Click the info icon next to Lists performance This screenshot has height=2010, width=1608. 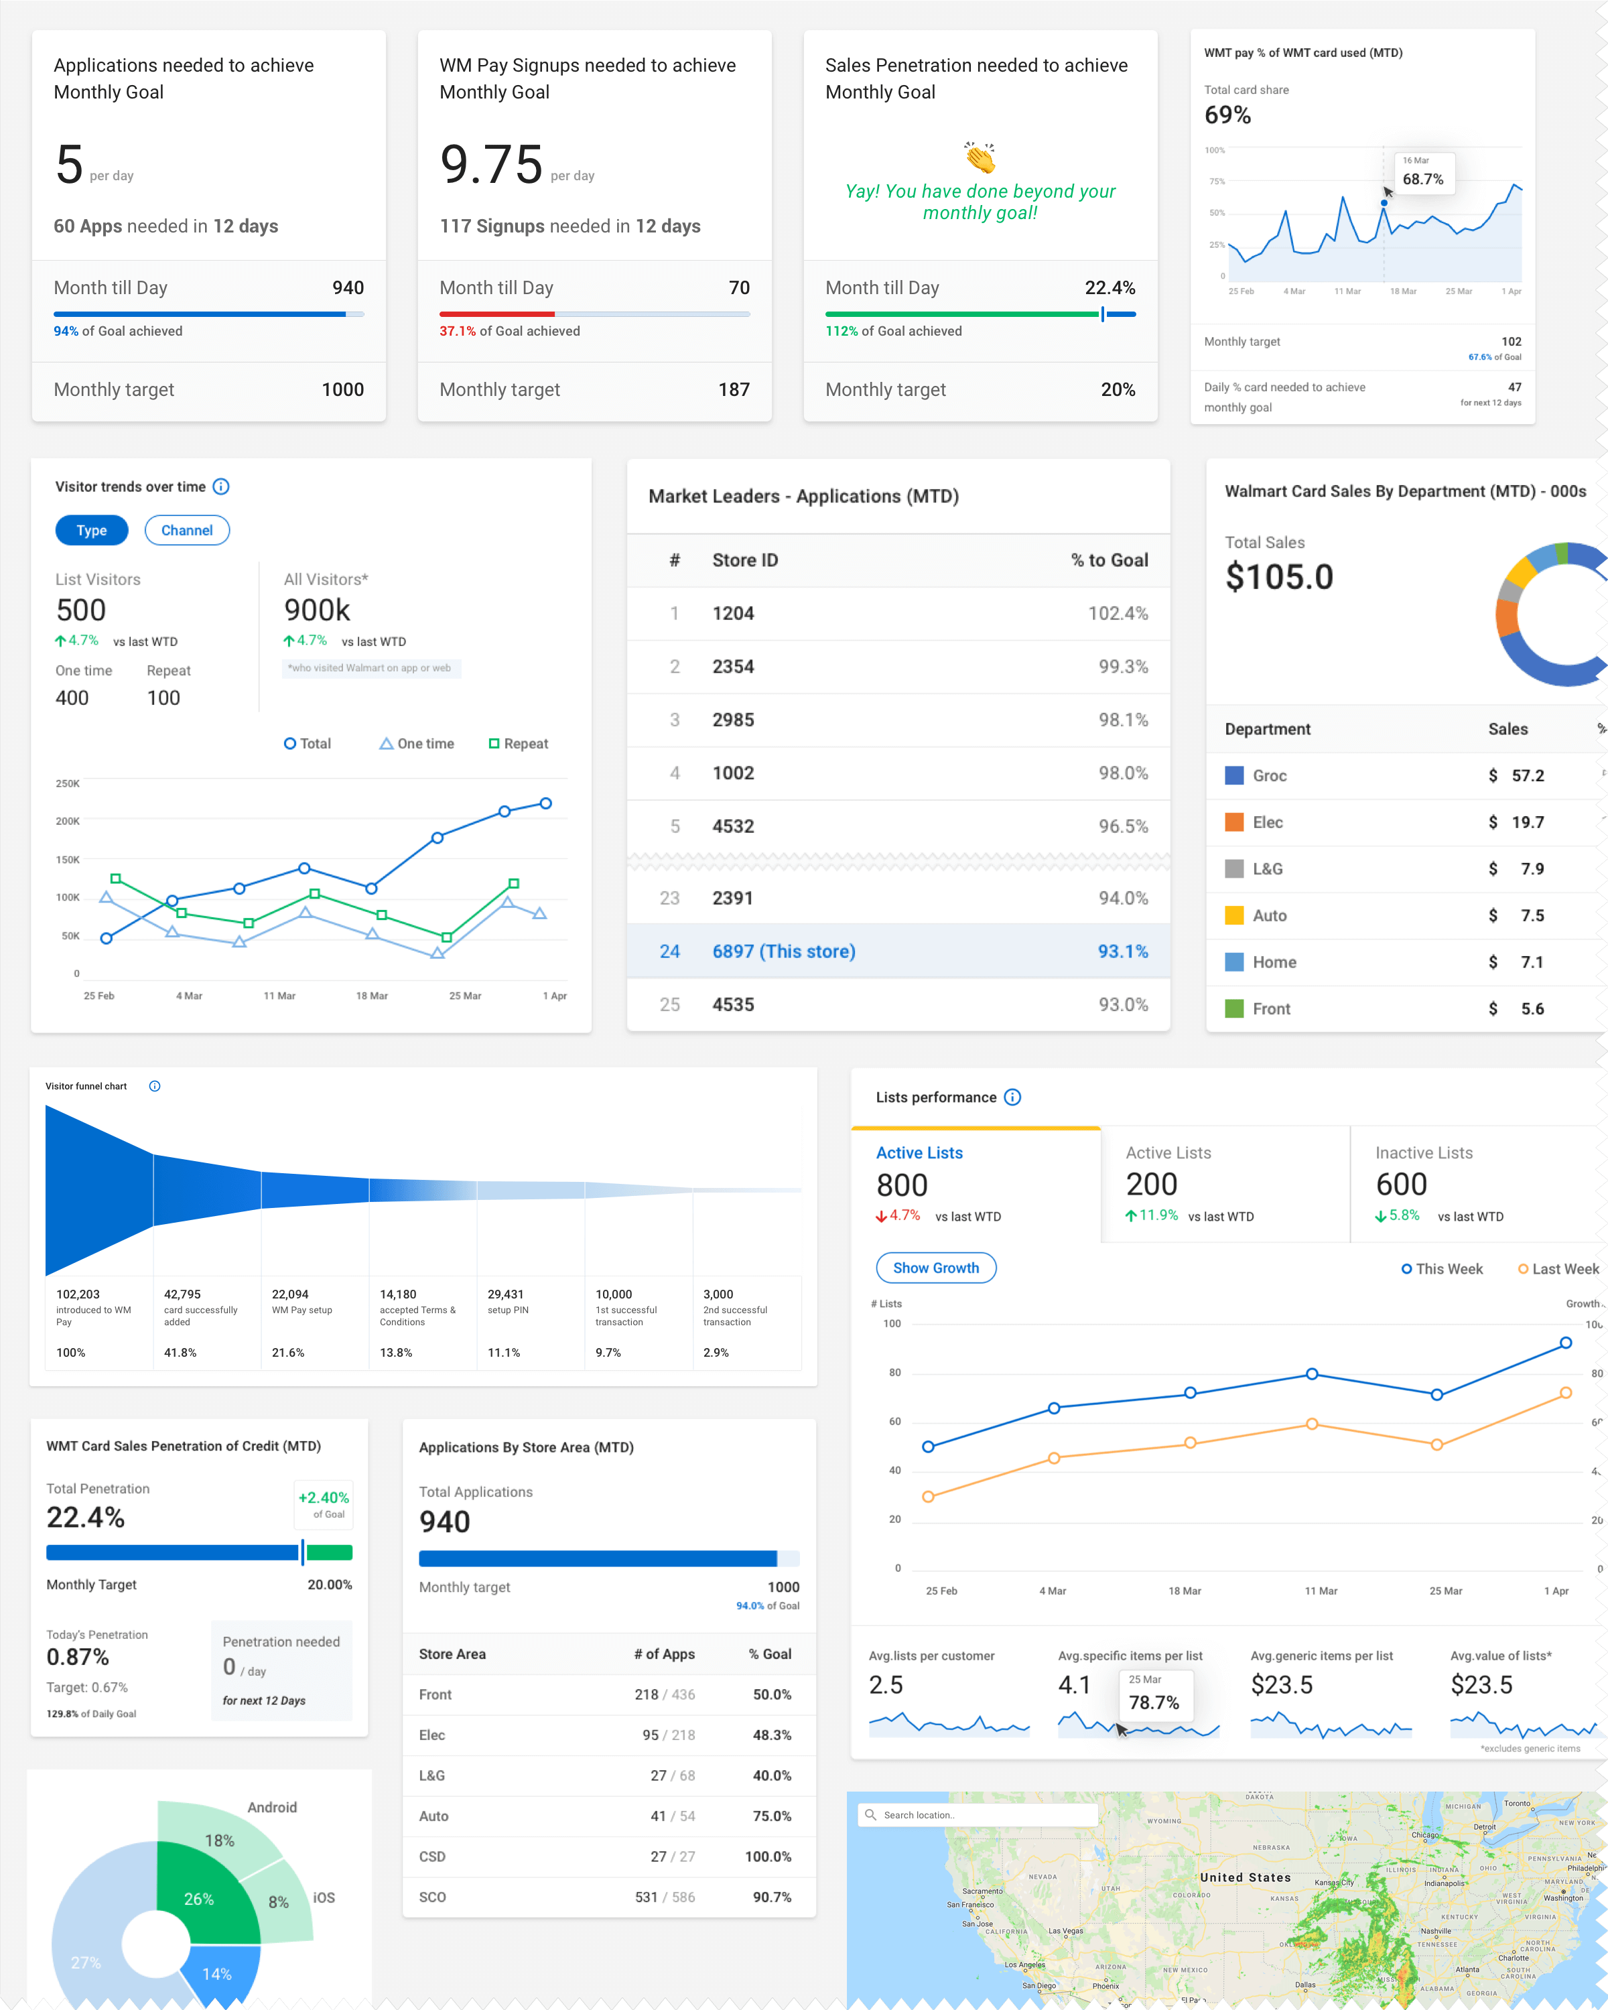pos(1012,1097)
